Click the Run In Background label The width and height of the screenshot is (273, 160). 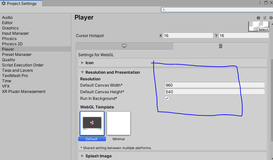98,99
